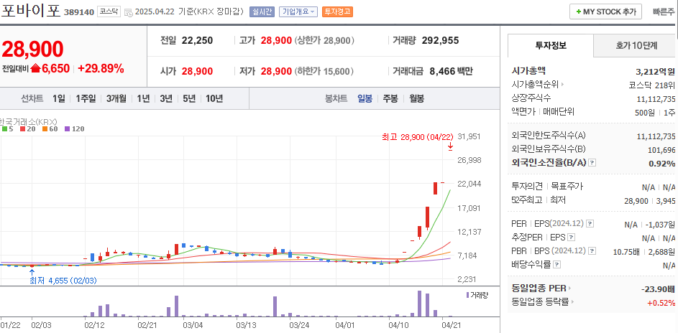Open help icon next to 배당수익률
This screenshot has height=333, width=678.
557,264
